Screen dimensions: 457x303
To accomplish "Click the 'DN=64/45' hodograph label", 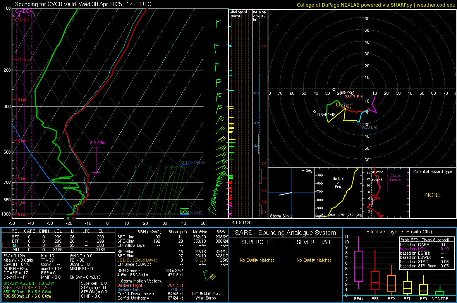I will [326, 115].
